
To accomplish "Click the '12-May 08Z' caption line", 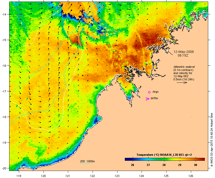I will tap(181, 76).
